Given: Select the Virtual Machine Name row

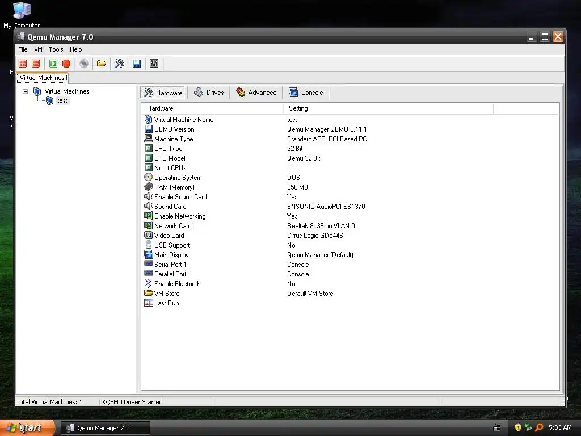Looking at the screenshot, I should 350,120.
